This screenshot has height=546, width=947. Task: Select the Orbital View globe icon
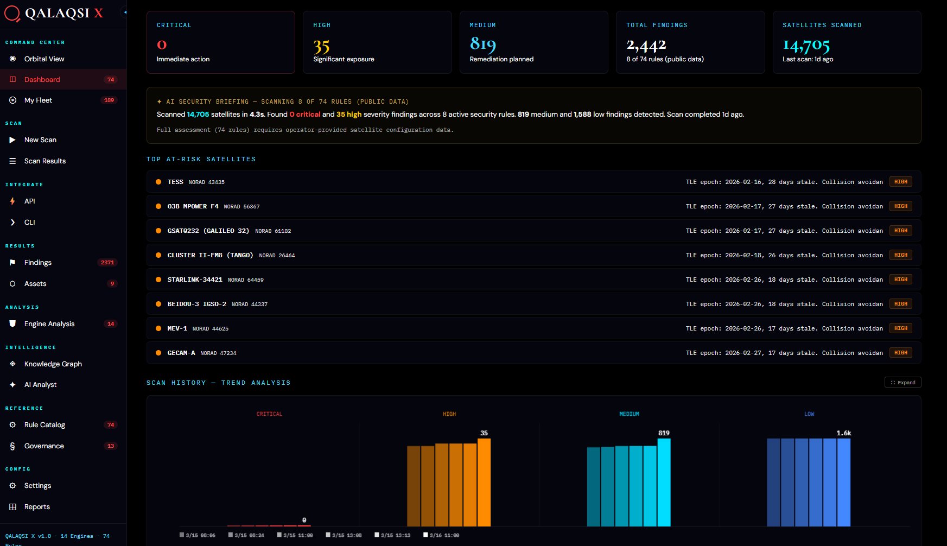tap(11, 59)
